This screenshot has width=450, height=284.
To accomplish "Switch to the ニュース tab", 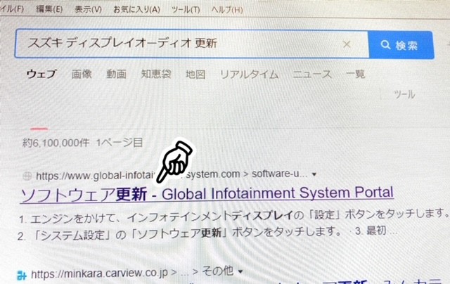I will pyautogui.click(x=312, y=75).
